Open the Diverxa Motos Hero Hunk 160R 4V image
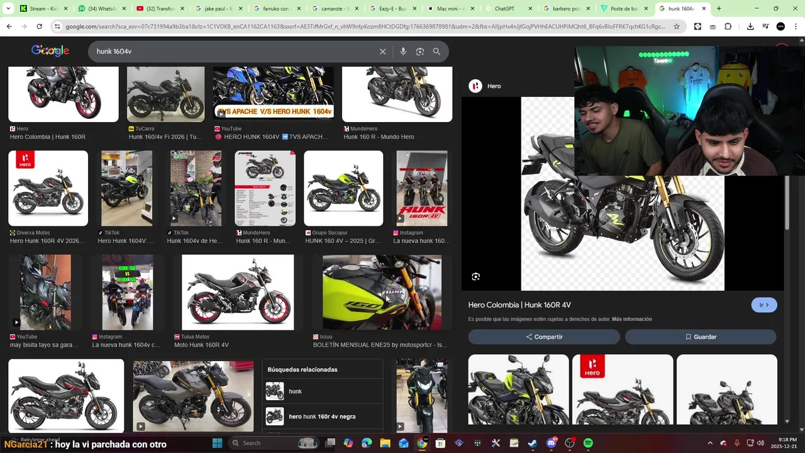 48,188
